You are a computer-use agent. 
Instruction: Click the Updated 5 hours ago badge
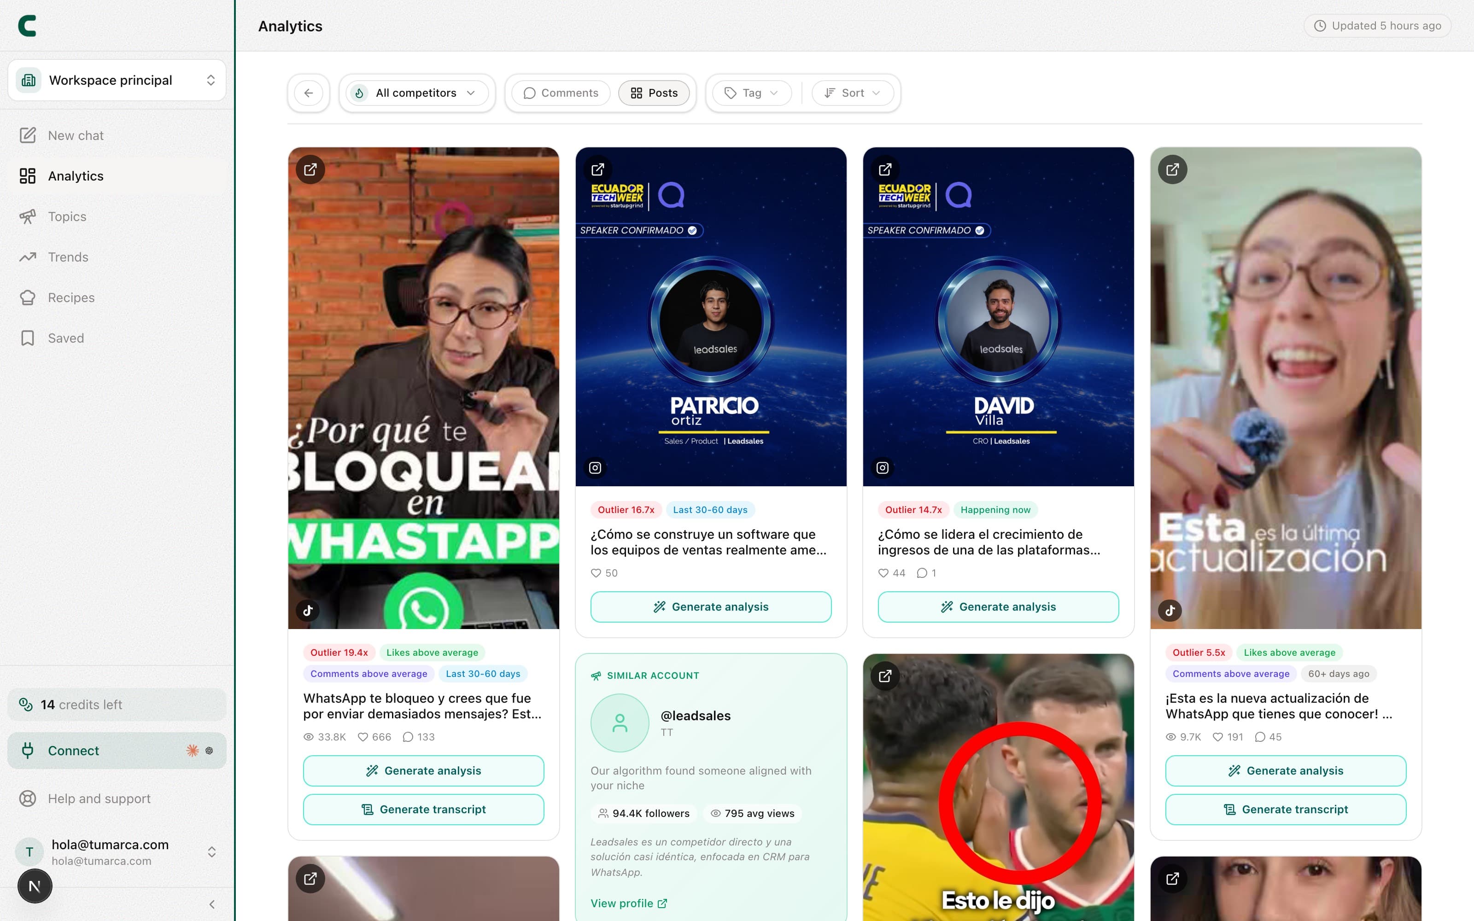point(1378,26)
